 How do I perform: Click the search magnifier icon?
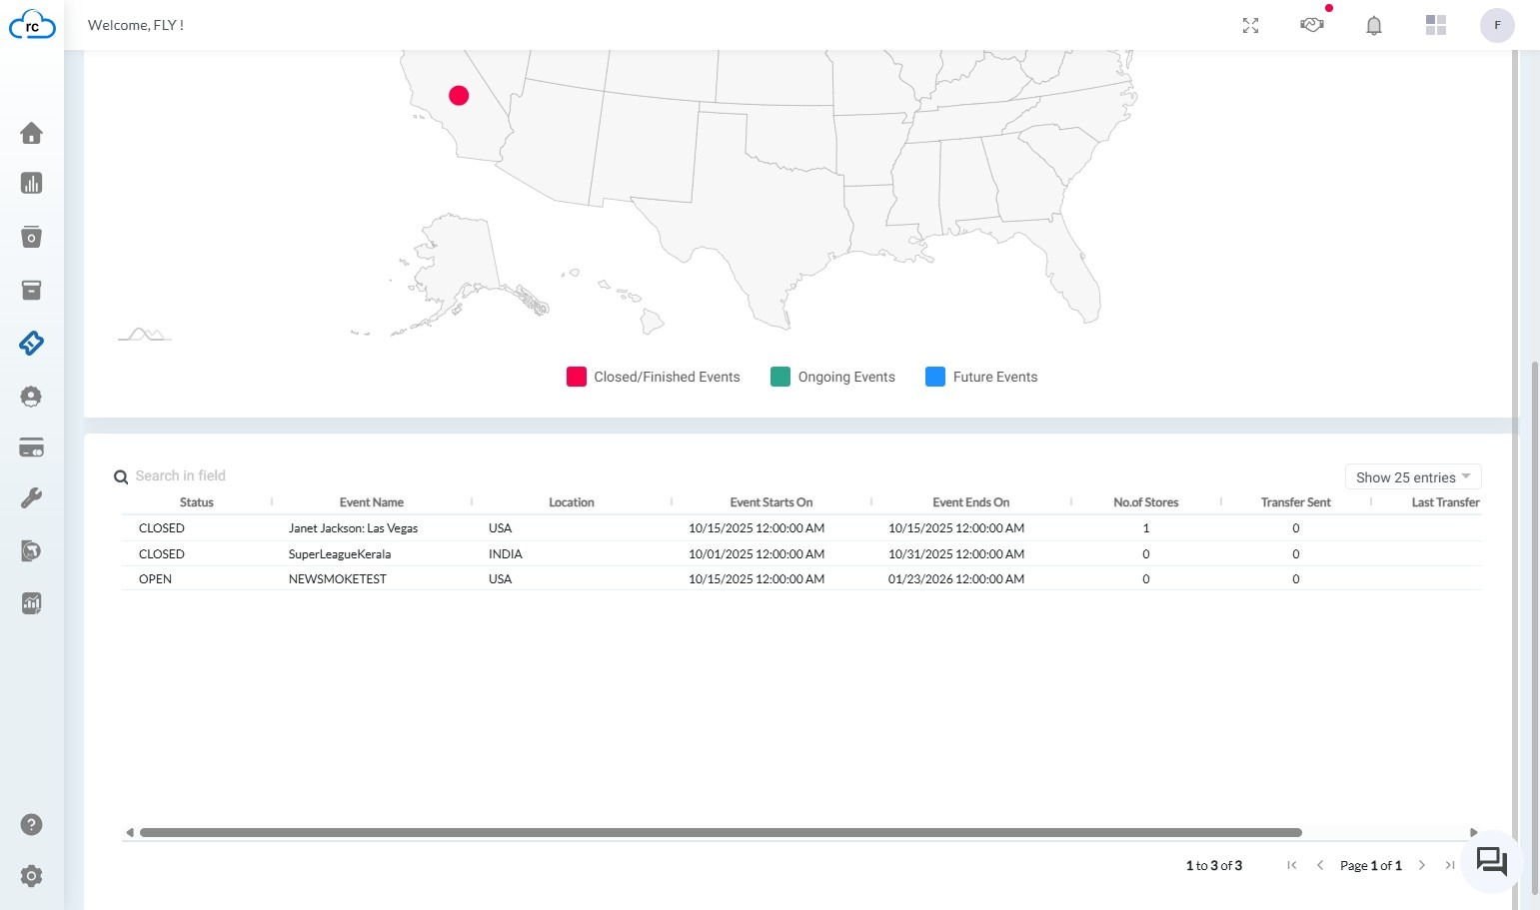[121, 476]
